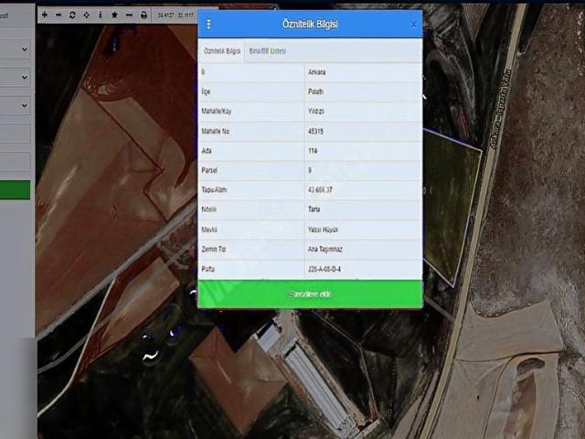Screen dimensions: 585x439
Task: Click the second text input in left panel
Action: [15, 162]
